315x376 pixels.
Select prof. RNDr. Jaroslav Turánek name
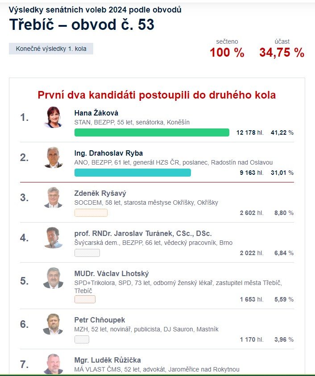(143, 233)
